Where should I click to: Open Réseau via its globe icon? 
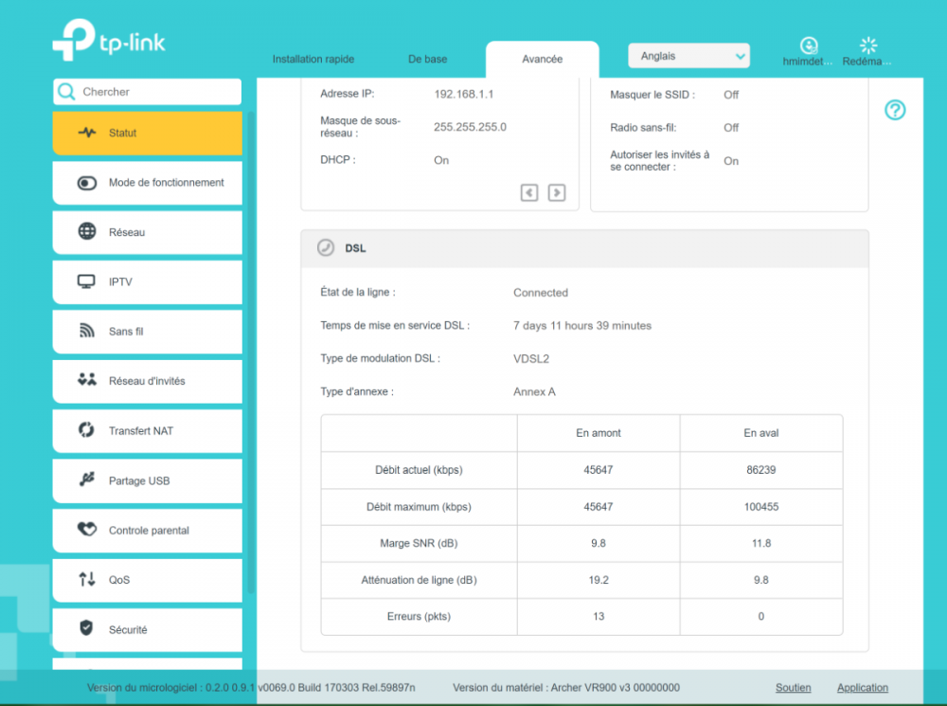pos(87,232)
